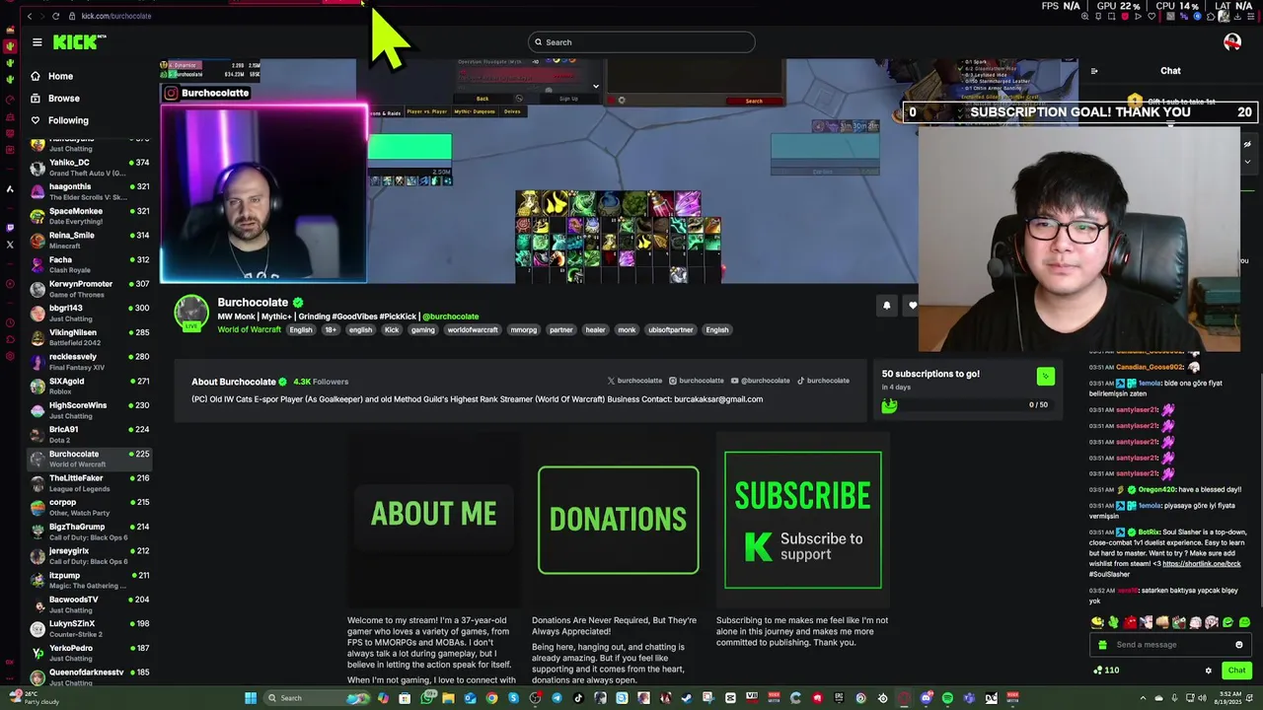
Task: Click gift icon in chat input
Action: click(1102, 645)
